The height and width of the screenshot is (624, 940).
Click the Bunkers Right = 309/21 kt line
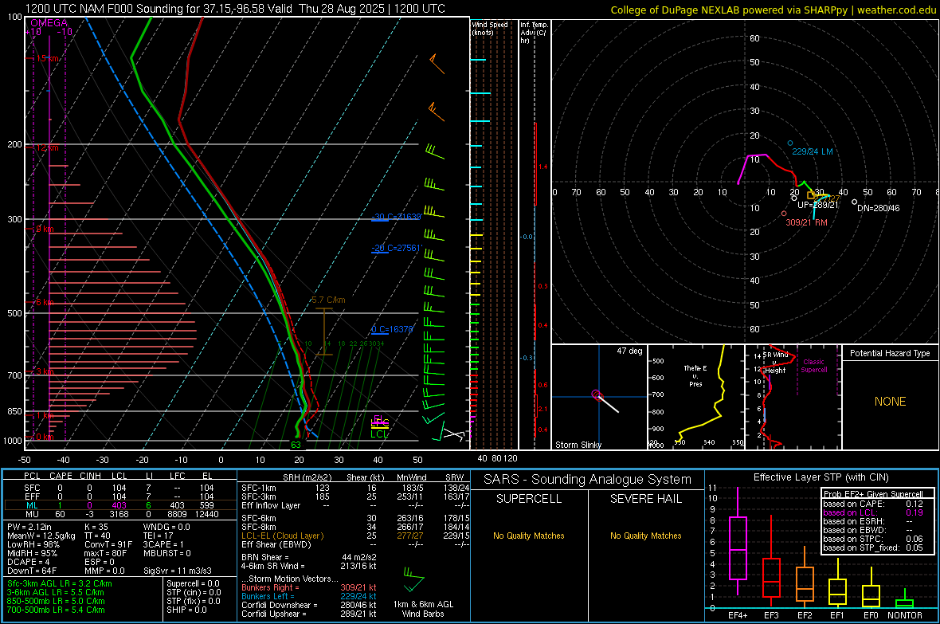click(309, 587)
